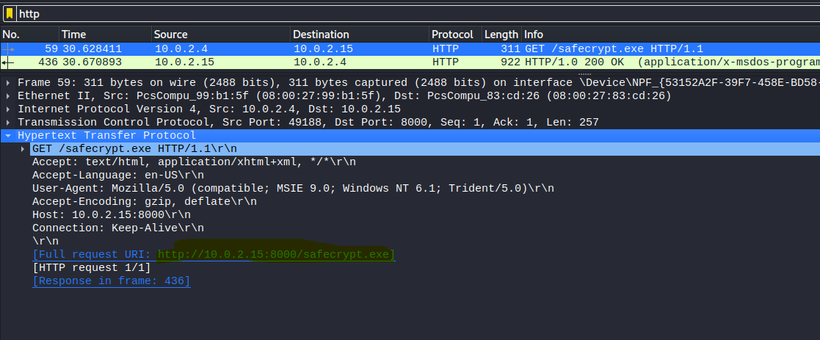Click time value 30.670893
820x340 pixels.
pos(92,62)
